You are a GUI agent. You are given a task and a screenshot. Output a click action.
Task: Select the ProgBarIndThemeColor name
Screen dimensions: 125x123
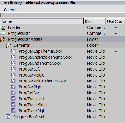40,63
